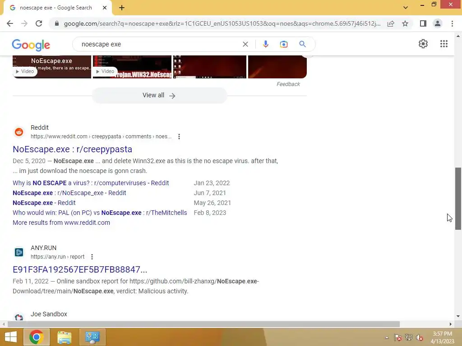Click muted volume tray icon
This screenshot has width=462, height=346.
(x=420, y=337)
